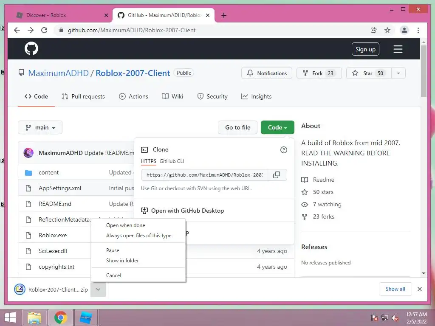Click the Clone help question mark
Screen dimensions: 435x326
pyautogui.click(x=283, y=150)
